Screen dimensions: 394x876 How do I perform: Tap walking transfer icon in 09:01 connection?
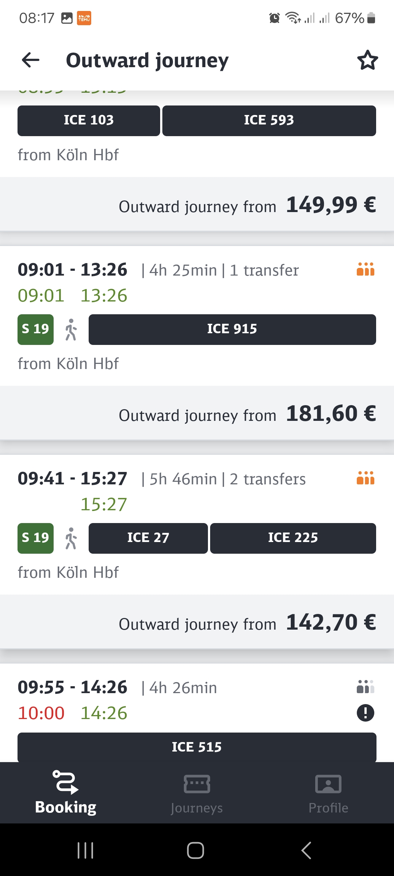pos(71,330)
